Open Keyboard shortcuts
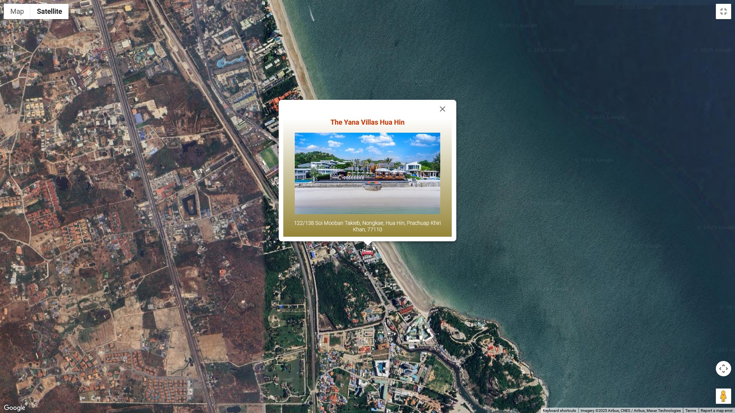Viewport: 735px width, 413px height. pos(559,411)
